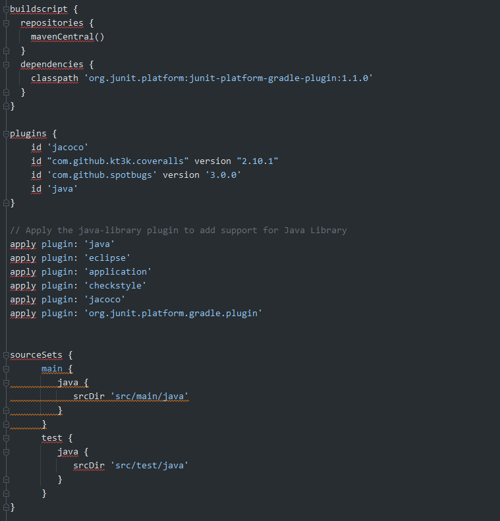
Task: Collapse the repositories block in gutter
Action: click(x=6, y=22)
